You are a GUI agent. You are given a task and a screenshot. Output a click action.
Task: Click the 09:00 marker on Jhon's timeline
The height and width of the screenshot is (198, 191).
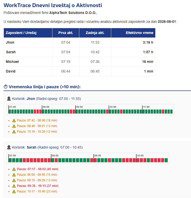(79, 107)
